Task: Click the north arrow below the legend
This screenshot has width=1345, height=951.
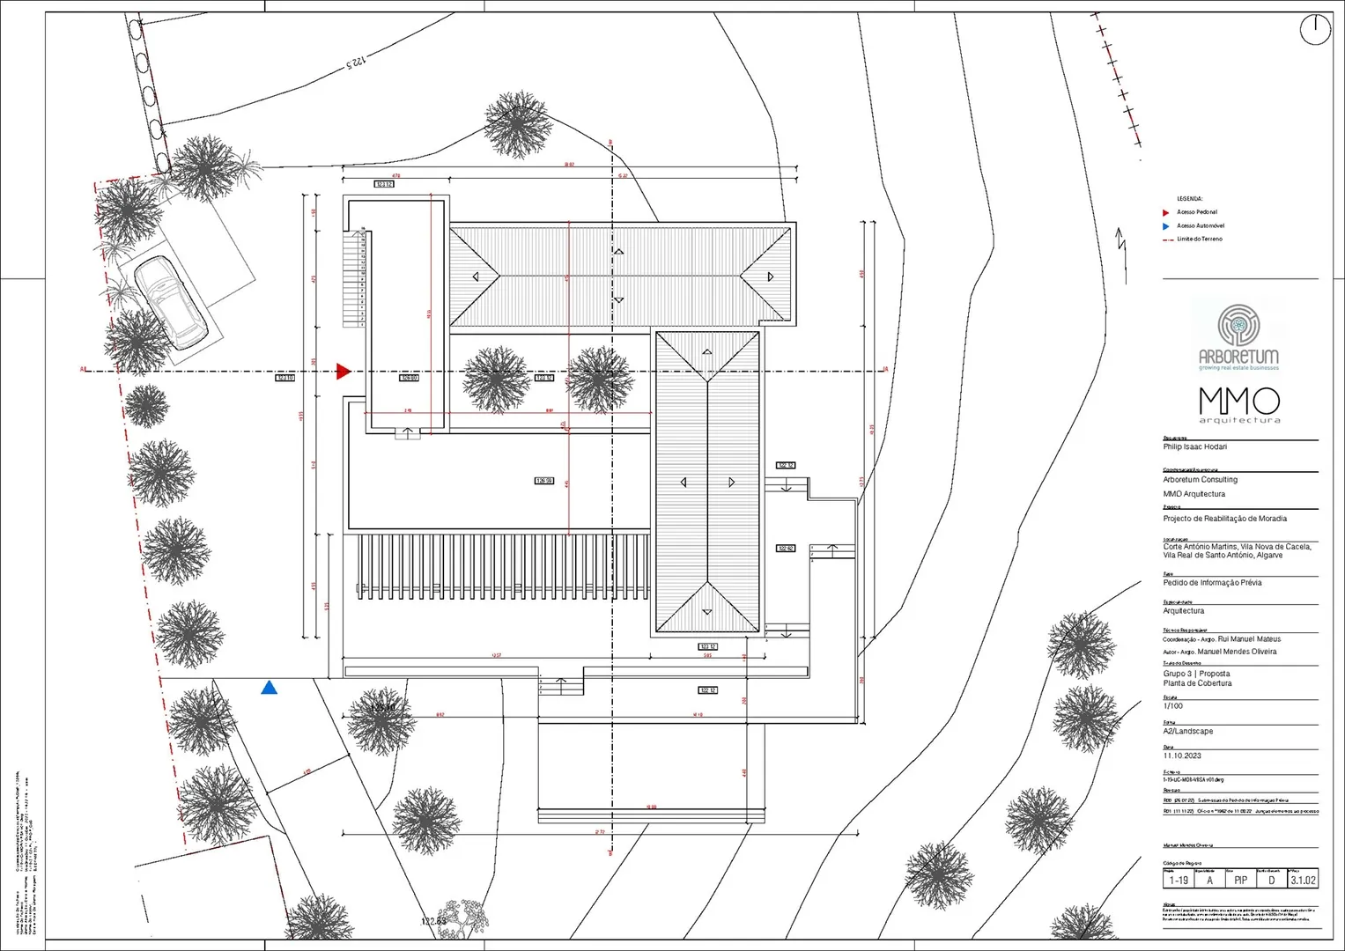Action: coord(1121,254)
